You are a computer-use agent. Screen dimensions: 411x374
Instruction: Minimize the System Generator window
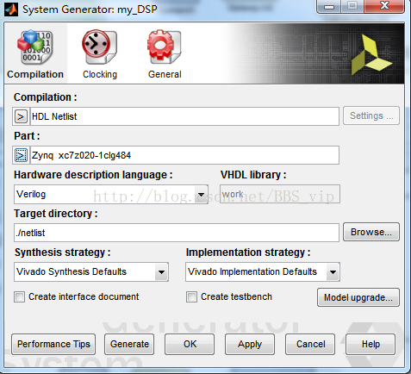(x=329, y=6)
